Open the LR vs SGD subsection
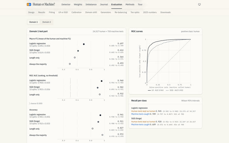 coord(63,12)
